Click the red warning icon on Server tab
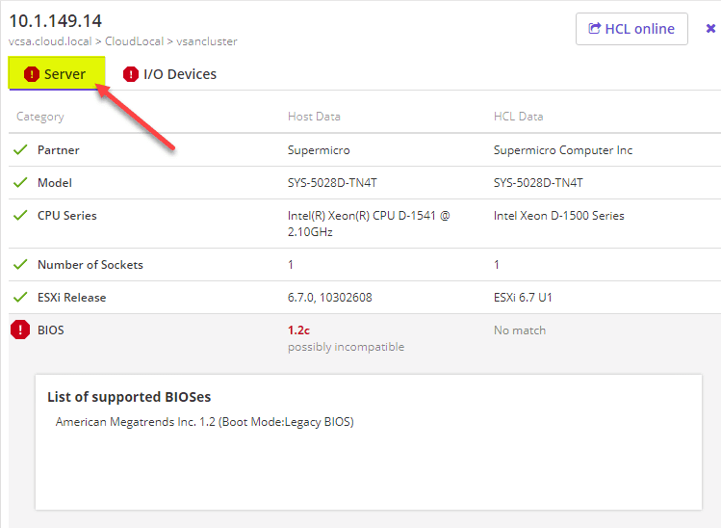Viewport: 721px width, 528px height. pyautogui.click(x=32, y=74)
